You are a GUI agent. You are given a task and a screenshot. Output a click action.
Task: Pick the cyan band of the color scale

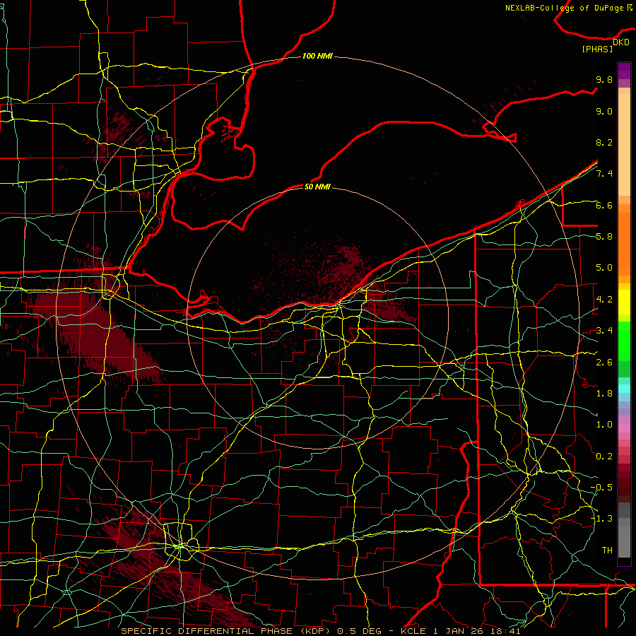pos(624,389)
